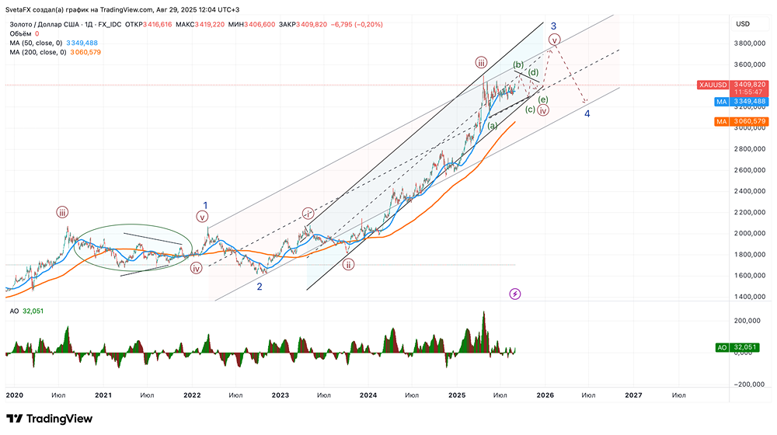Click the 2400,000 price axis label
The width and height of the screenshot is (777, 435).
(x=750, y=191)
